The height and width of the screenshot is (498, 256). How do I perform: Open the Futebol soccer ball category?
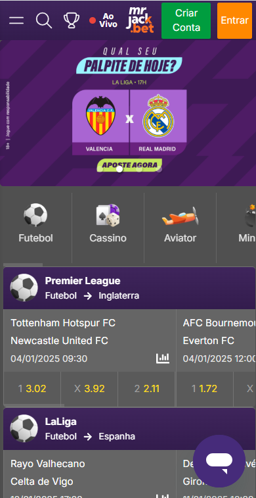(x=36, y=224)
